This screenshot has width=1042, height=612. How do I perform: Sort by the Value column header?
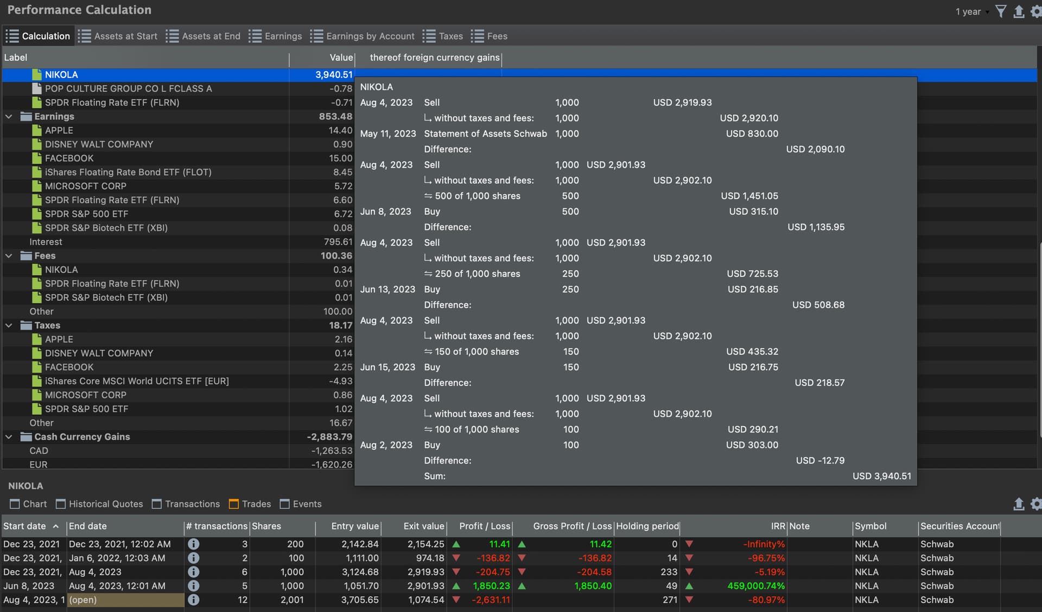tap(322, 57)
